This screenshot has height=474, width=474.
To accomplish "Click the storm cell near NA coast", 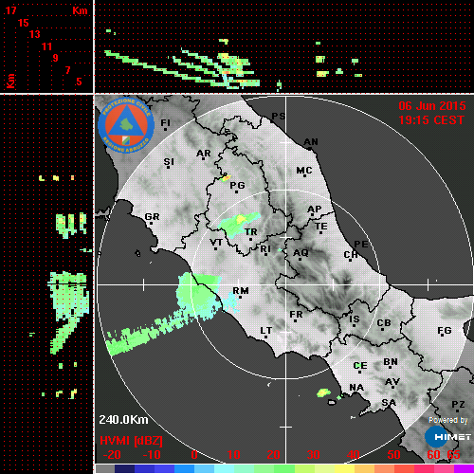I will coord(323,392).
